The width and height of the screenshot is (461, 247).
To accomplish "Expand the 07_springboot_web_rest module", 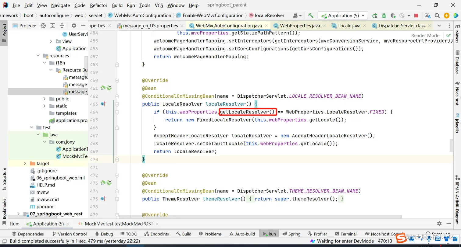I will (19, 214).
